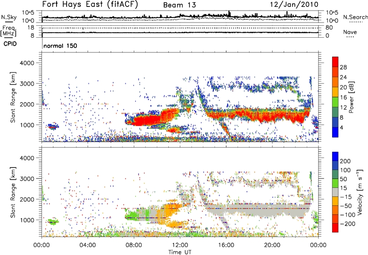Click 'Slant Range [km]' label of power panel

[x=13, y=97]
